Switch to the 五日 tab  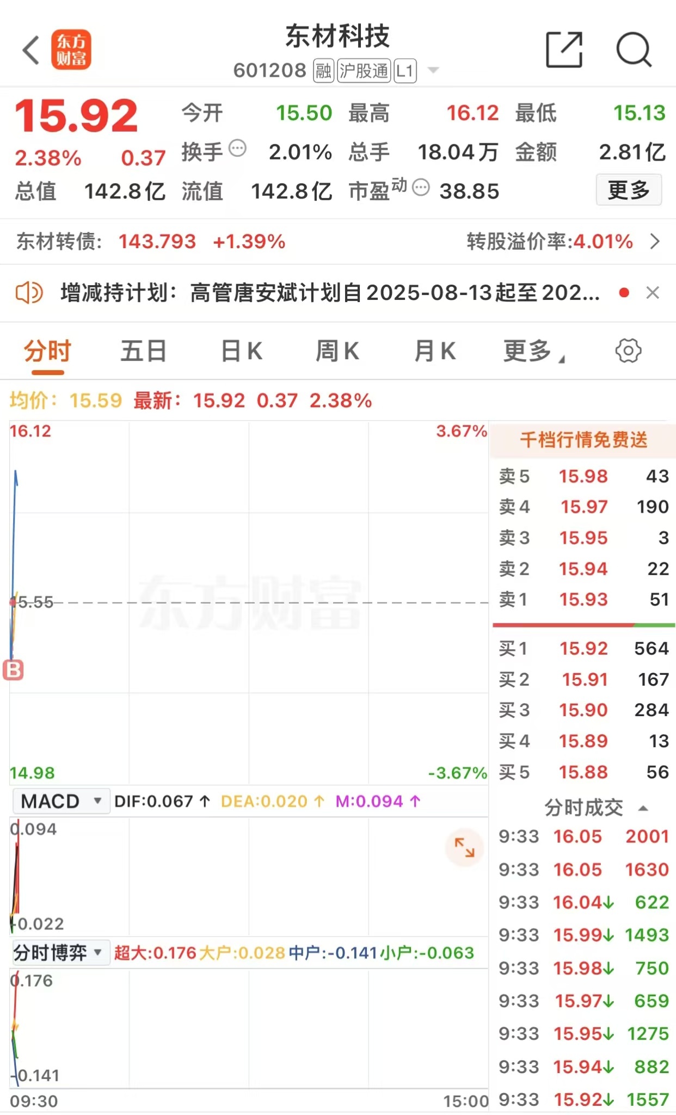[144, 352]
